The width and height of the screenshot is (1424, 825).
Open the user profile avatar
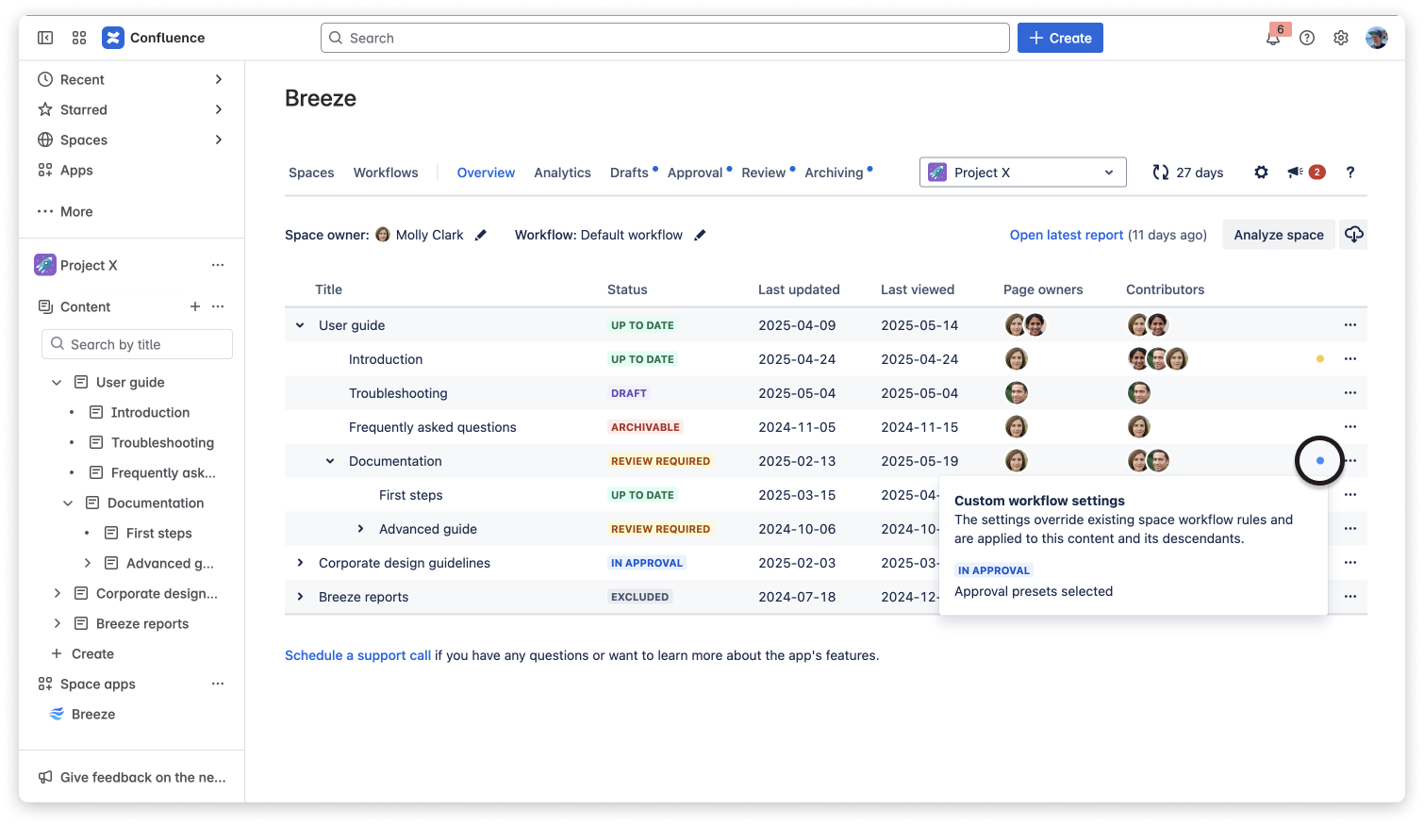[x=1377, y=38]
